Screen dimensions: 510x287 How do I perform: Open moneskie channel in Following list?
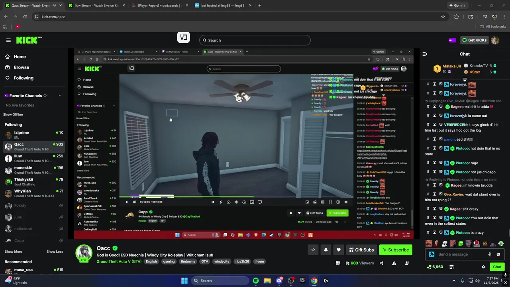point(34,170)
